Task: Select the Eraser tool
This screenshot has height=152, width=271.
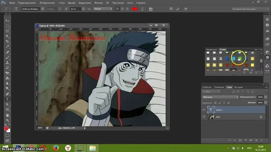Action: tap(7, 73)
